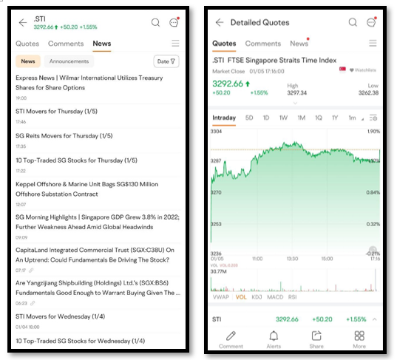Open search on the .STI news screen

[155, 22]
